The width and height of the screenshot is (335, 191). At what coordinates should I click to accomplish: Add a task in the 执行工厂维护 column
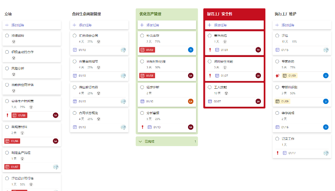click(x=302, y=25)
